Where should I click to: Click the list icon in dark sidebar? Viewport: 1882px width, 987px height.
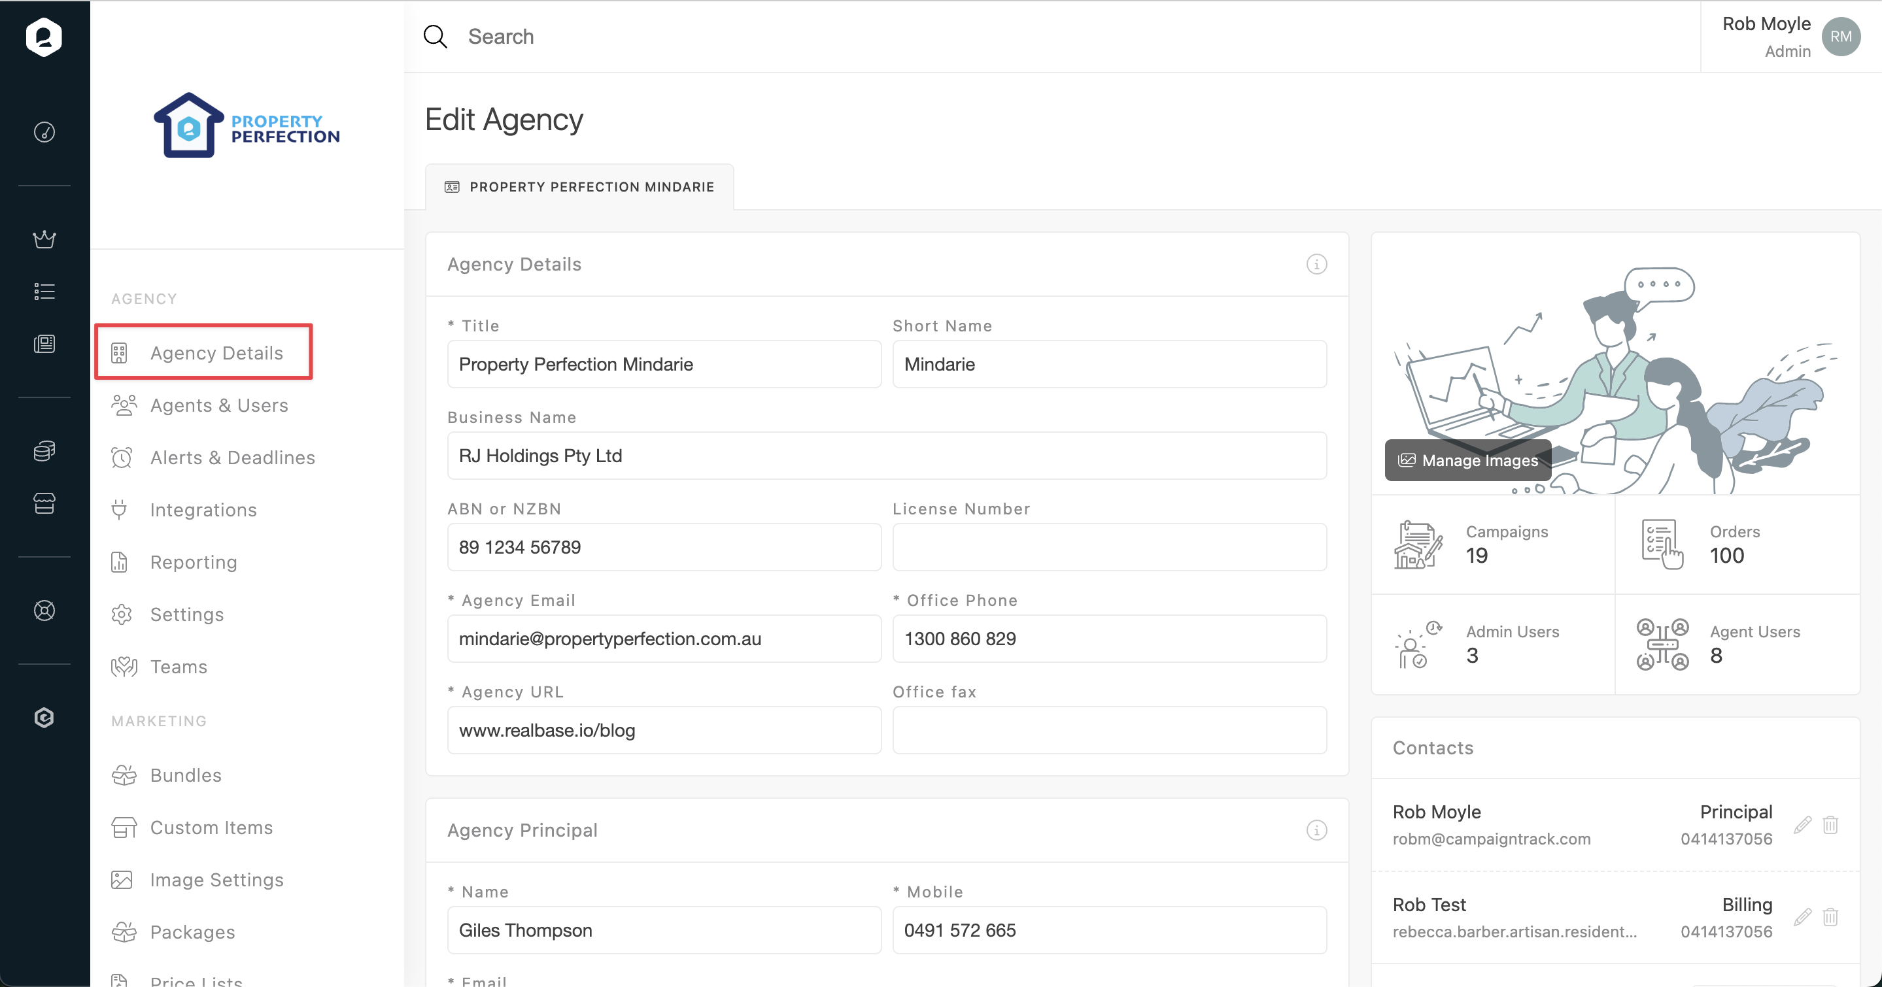44,292
